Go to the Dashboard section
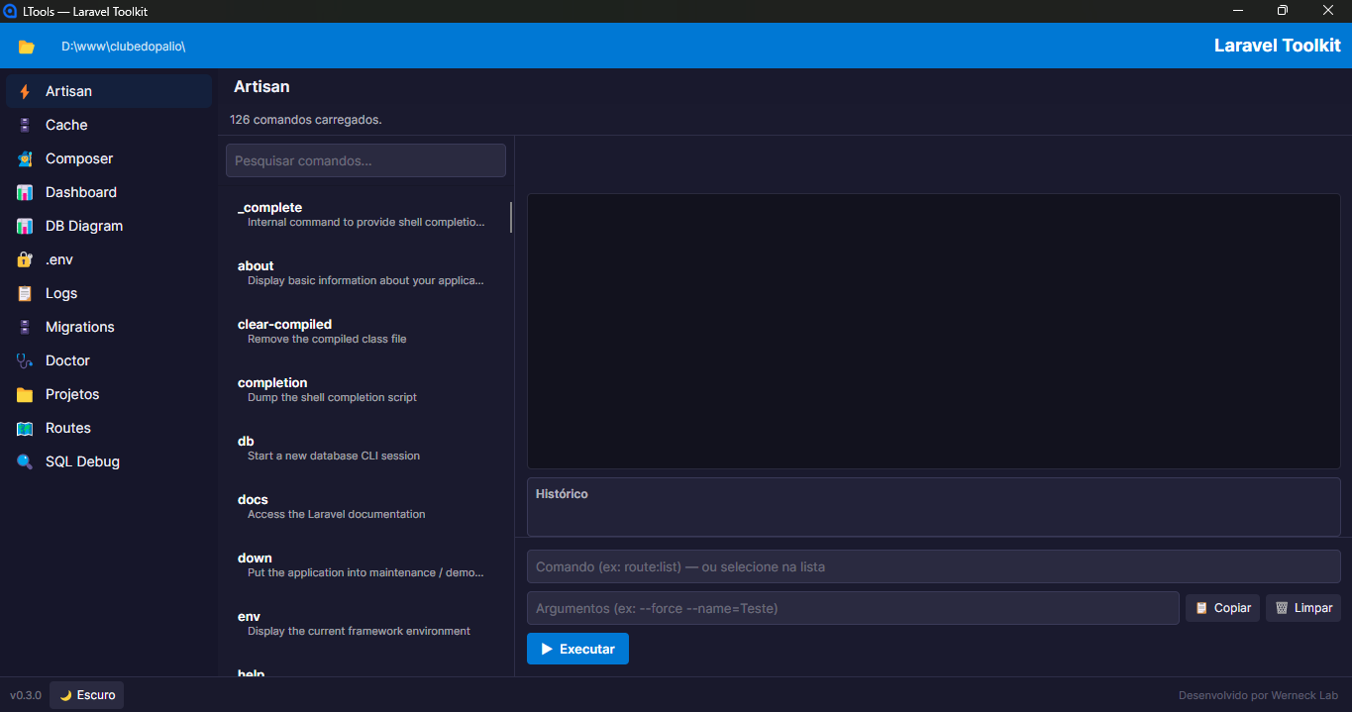The height and width of the screenshot is (712, 1352). tap(109, 192)
